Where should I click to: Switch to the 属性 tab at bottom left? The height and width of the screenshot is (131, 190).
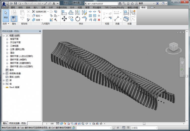click(x=5, y=123)
